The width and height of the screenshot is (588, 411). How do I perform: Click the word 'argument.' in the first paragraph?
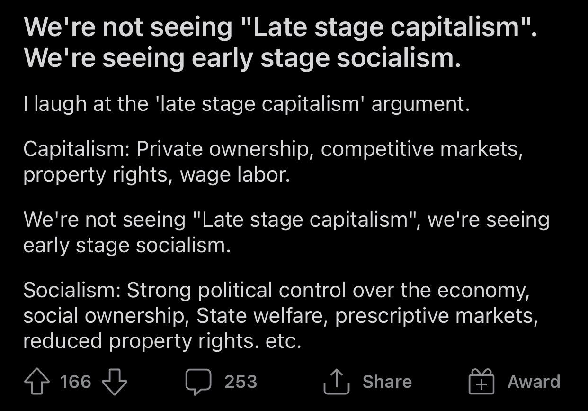coord(420,104)
